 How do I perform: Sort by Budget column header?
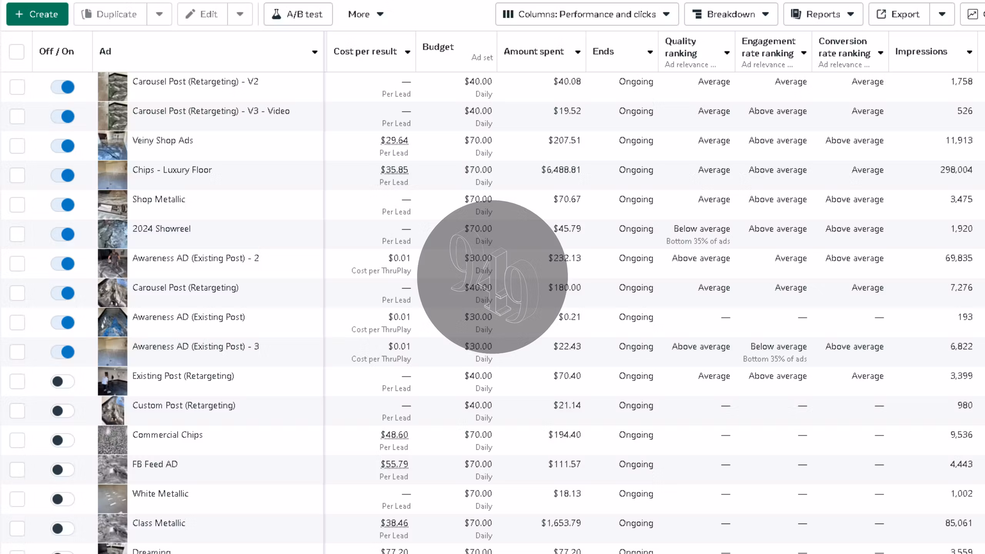point(438,47)
